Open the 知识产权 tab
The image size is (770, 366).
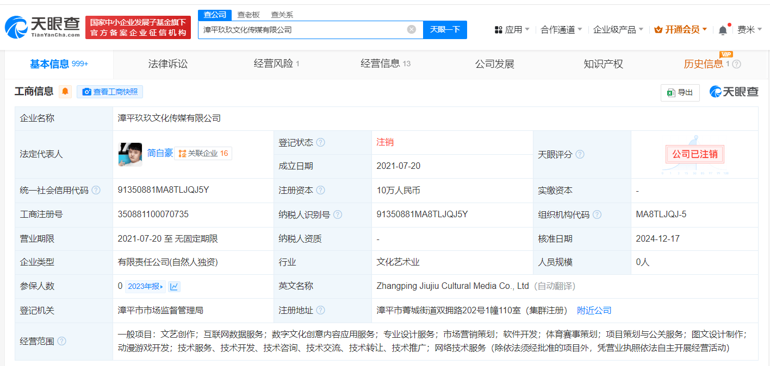603,64
